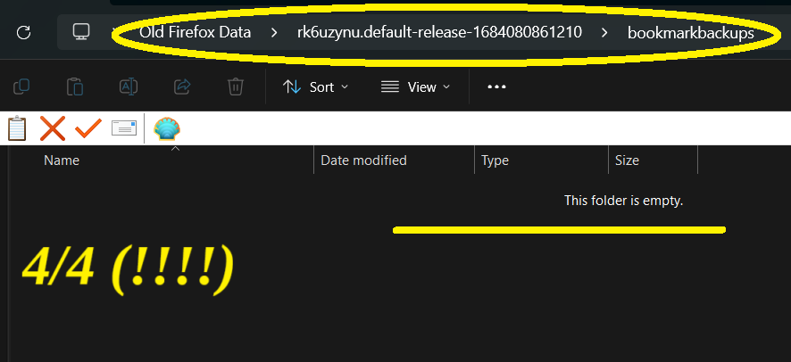
Task: Sort by the Date modified column header
Action: coord(363,160)
